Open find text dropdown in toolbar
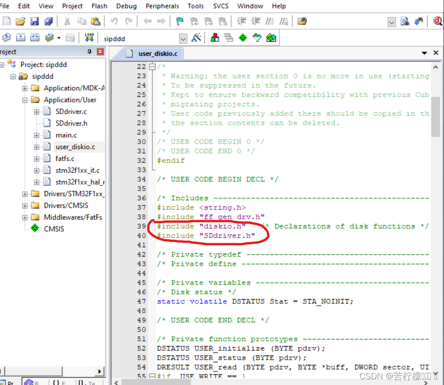444x385 pixels. 392,22
